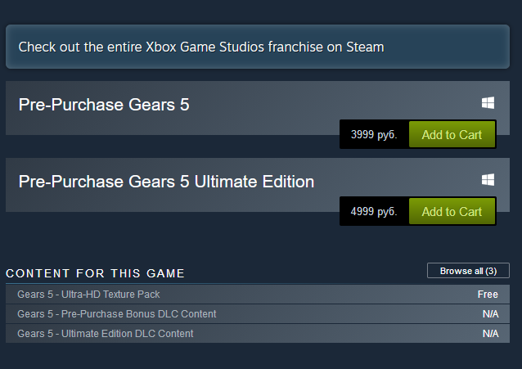Click Pre-Purchase Gears 5 Ultimate Edition heading
Image resolution: width=522 pixels, height=369 pixels.
(166, 182)
